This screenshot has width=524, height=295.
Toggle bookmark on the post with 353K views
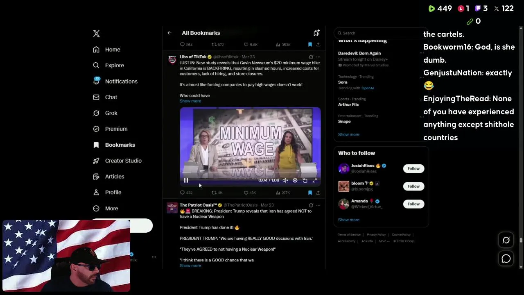coord(310,44)
